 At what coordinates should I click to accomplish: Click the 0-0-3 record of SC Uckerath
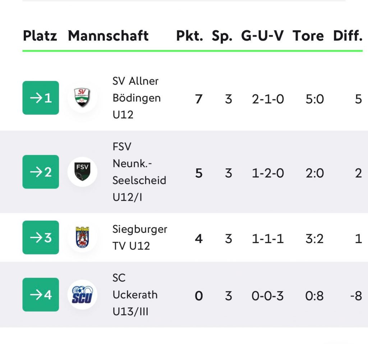267,296
